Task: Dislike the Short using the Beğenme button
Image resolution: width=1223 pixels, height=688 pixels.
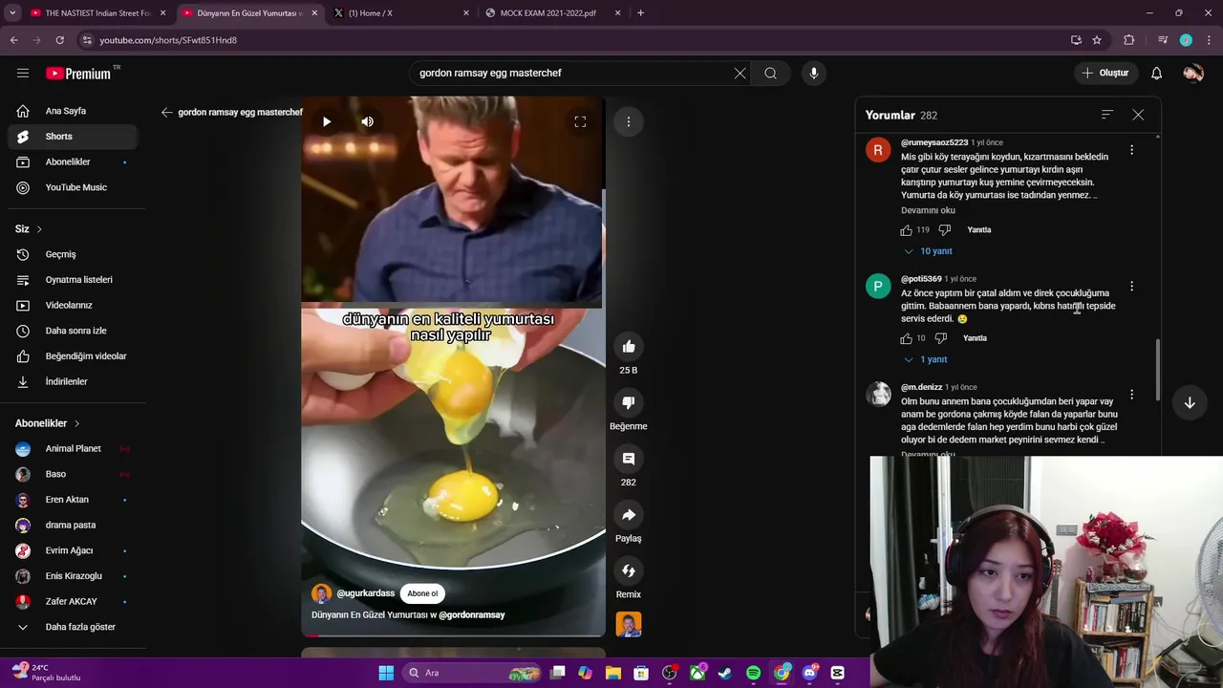Action: tap(628, 402)
